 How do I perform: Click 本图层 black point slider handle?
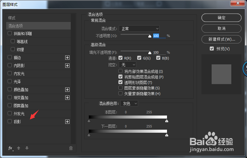tap(89, 121)
